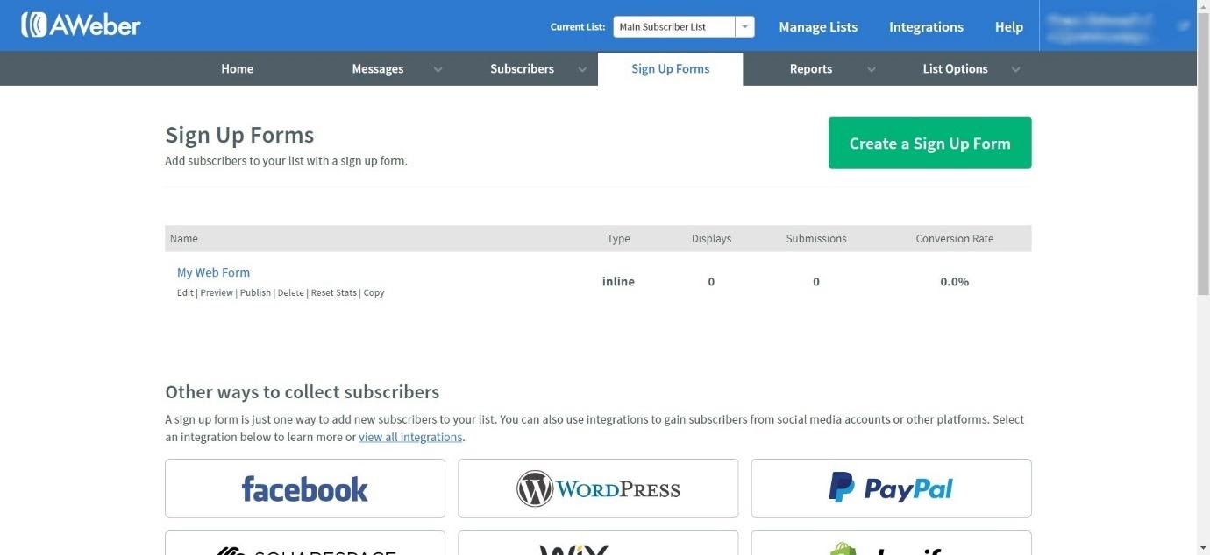Click the AWeber logo
The height and width of the screenshot is (555, 1210).
(81, 25)
